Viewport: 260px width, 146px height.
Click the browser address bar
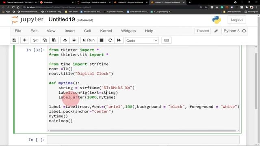pos(111,7)
